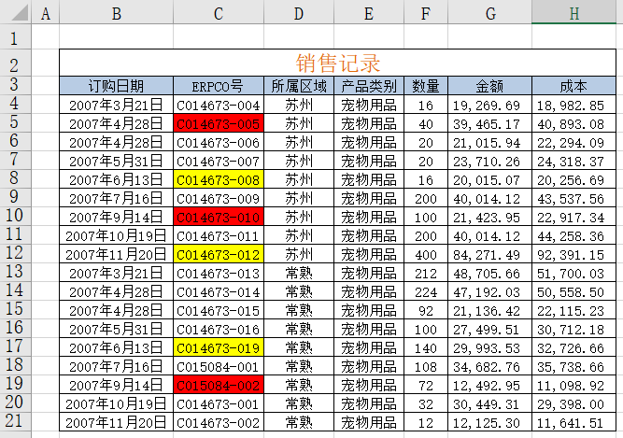
Task: Select red cell C014673-010
Action: click(x=219, y=217)
